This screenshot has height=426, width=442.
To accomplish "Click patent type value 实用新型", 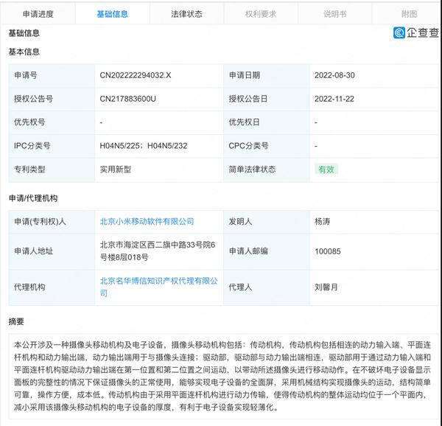I will pos(116,170).
